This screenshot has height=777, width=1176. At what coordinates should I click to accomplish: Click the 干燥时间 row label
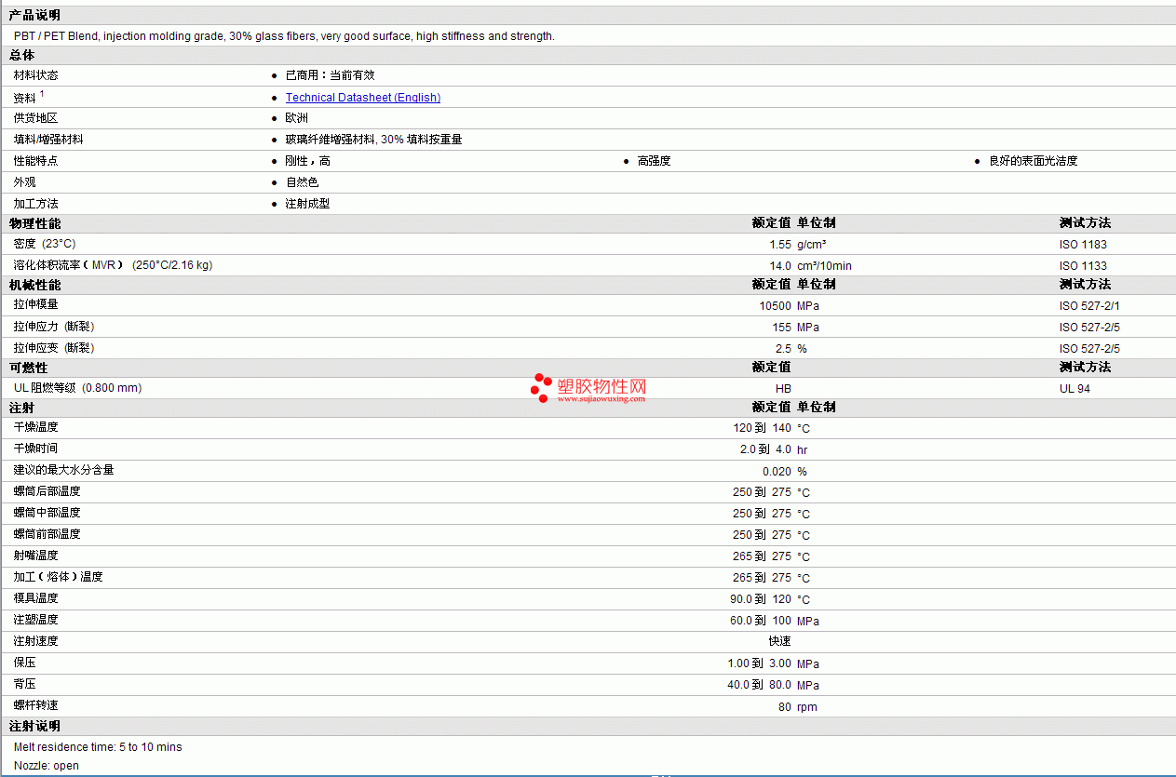pos(35,449)
